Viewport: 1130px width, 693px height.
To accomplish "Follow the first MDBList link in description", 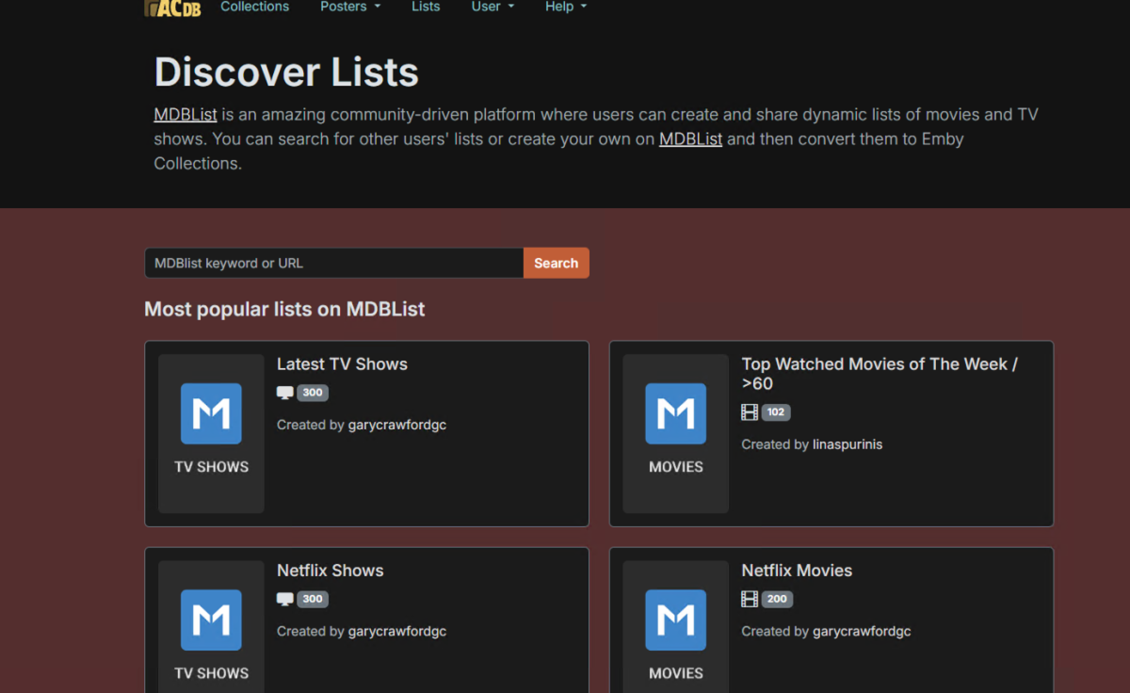I will pos(186,115).
